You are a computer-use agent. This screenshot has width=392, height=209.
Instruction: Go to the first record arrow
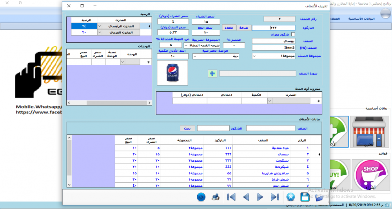(231, 197)
